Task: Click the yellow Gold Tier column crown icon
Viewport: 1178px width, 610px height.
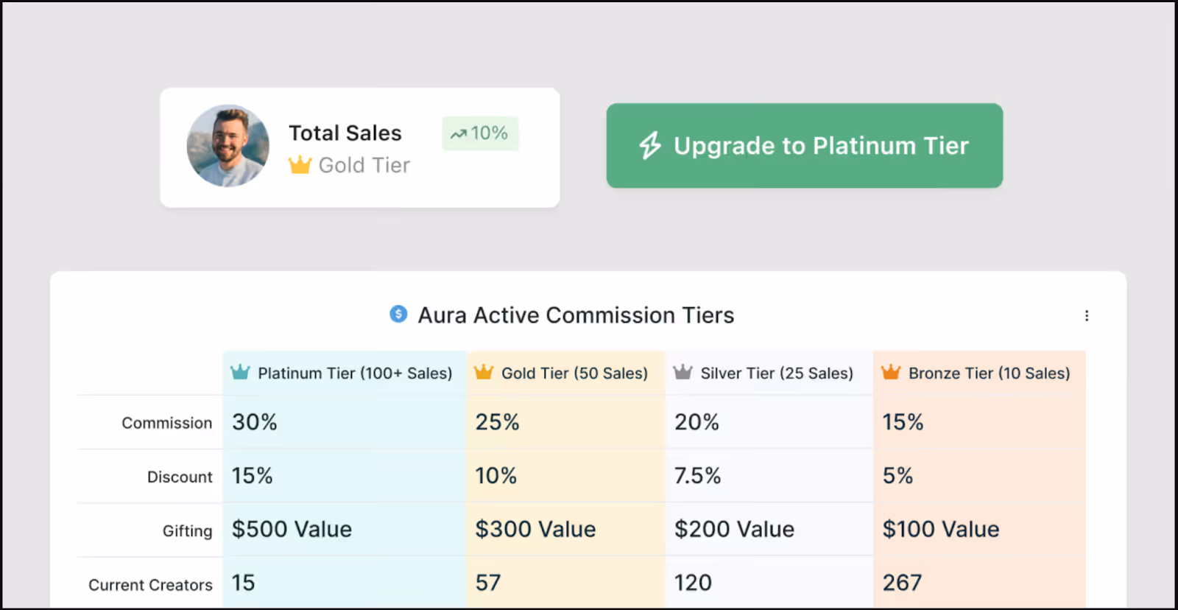Action: (x=484, y=372)
